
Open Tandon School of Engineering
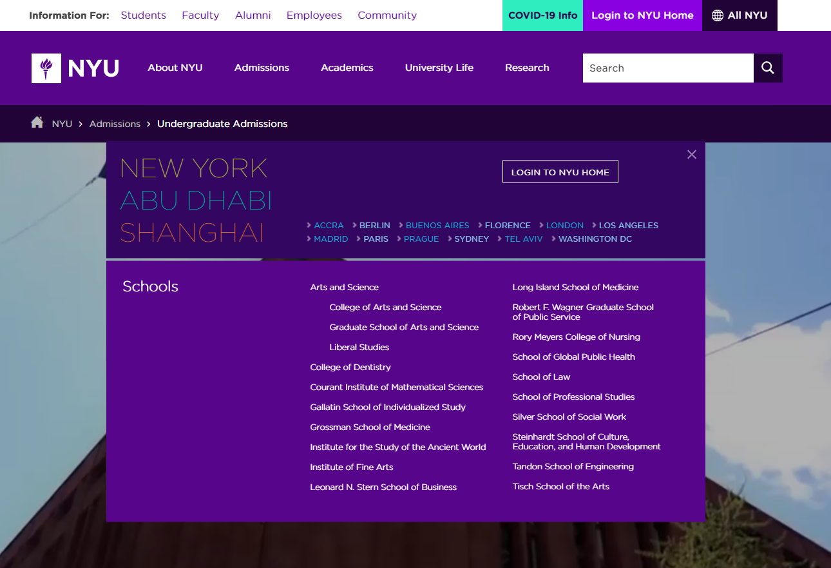coord(573,467)
